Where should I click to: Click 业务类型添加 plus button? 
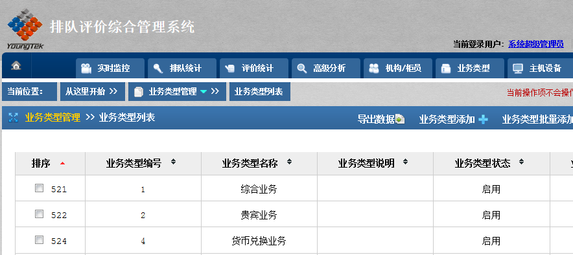click(454, 119)
